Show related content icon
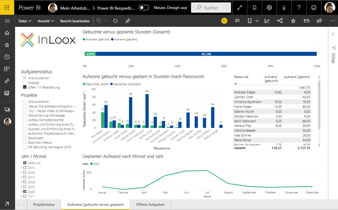This screenshot has width=338, height=210. (280, 21)
